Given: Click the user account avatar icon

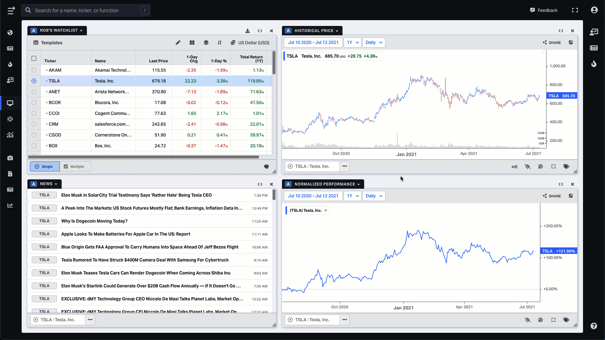Looking at the screenshot, I should (x=594, y=10).
